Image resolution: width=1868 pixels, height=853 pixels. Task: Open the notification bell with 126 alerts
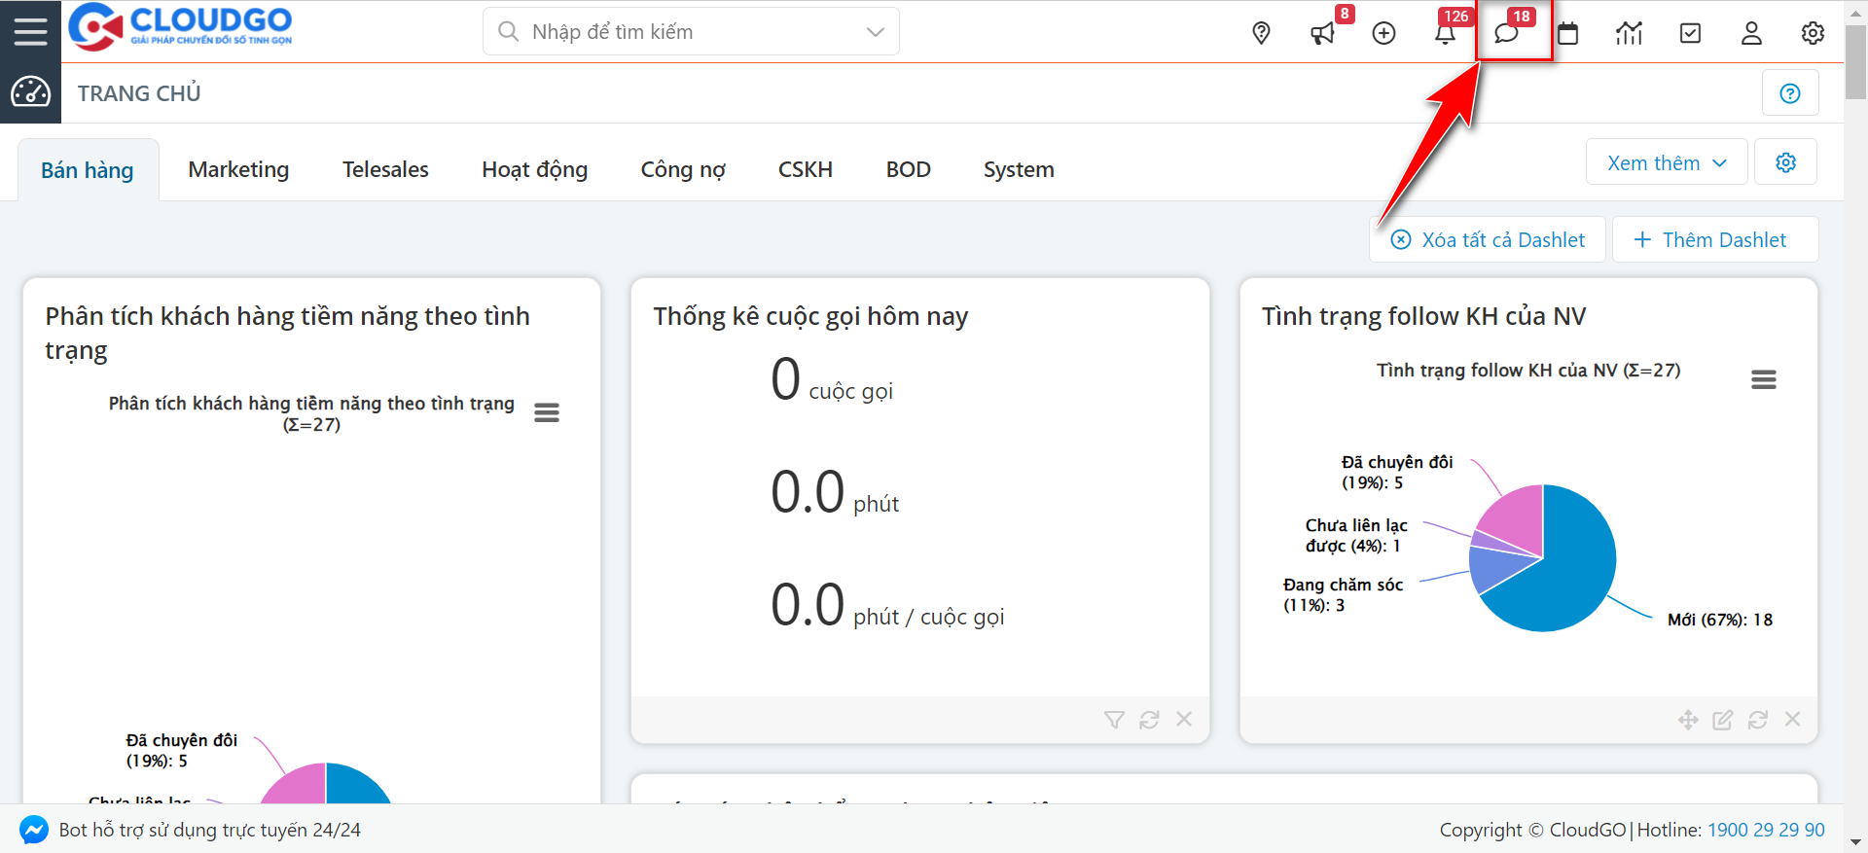[x=1445, y=34]
